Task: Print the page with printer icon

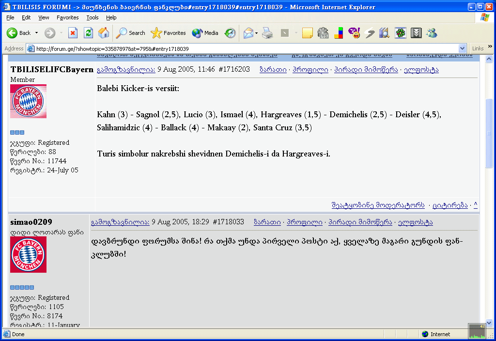Action: [267, 33]
